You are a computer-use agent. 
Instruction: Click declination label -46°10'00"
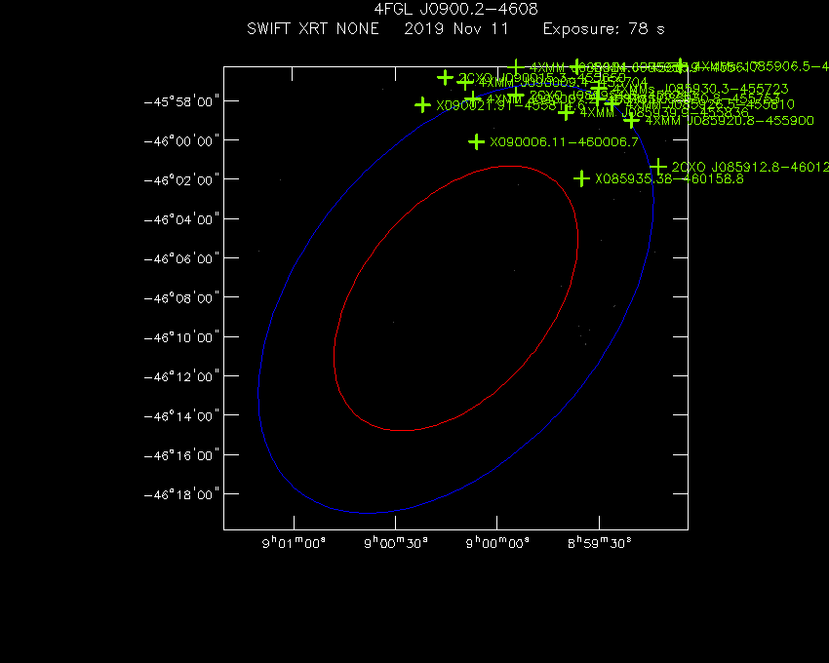click(181, 337)
